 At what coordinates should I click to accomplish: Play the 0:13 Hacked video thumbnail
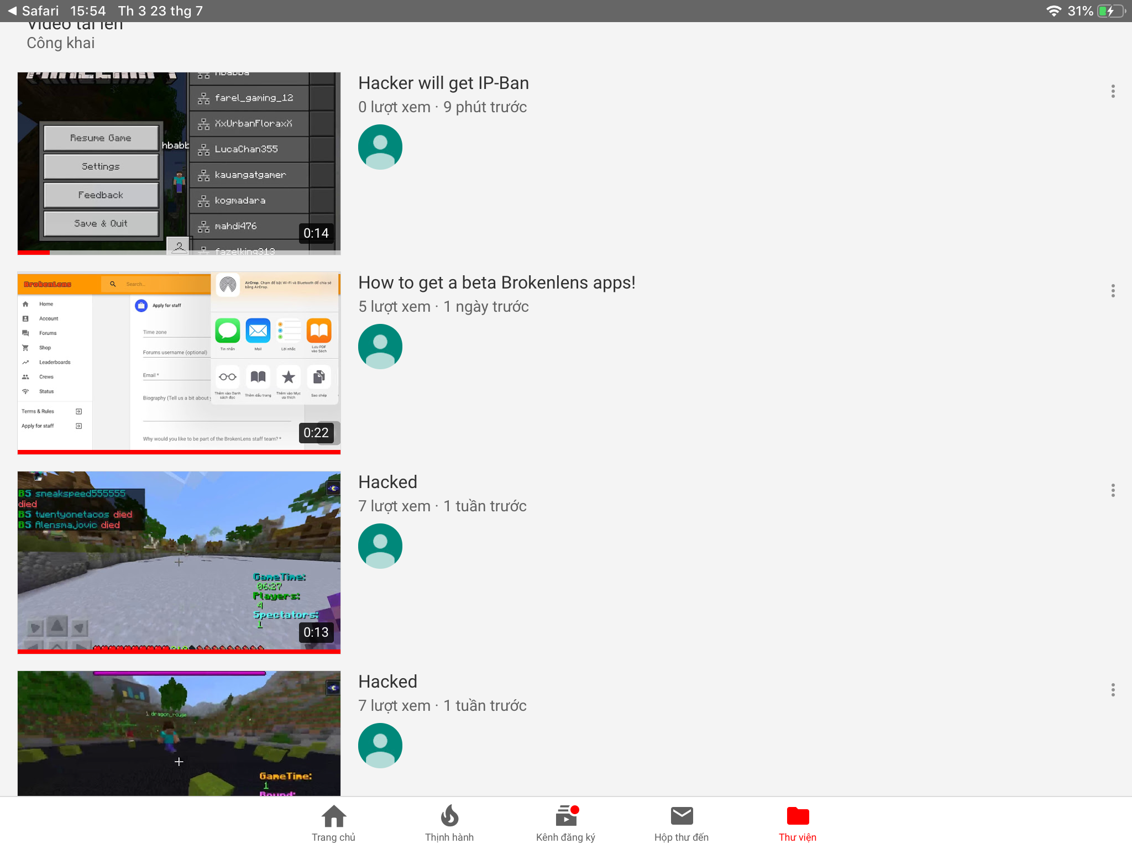179,562
